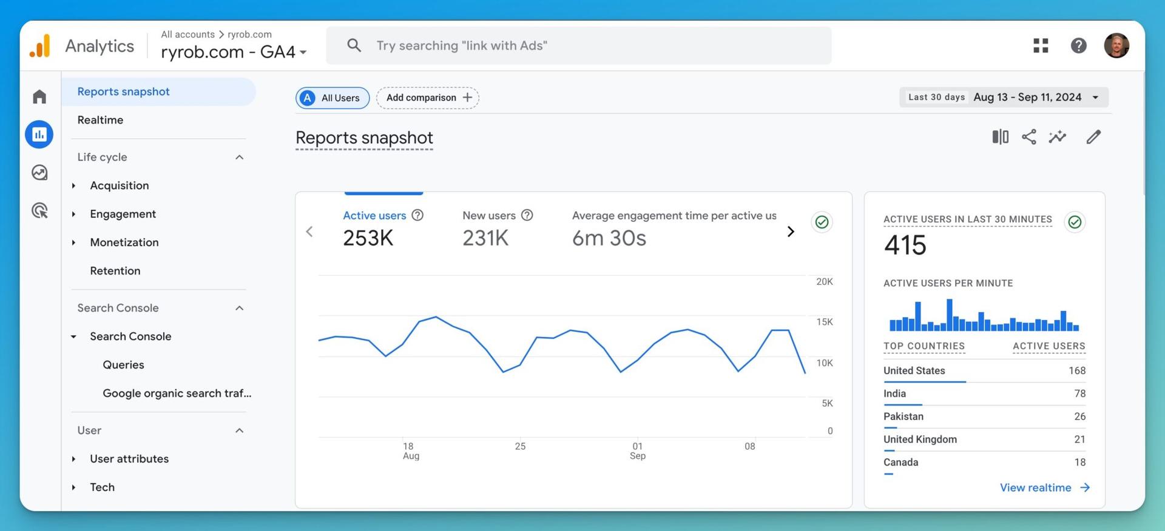Open the Help question mark icon
Viewport: 1165px width, 531px height.
[x=1078, y=45]
